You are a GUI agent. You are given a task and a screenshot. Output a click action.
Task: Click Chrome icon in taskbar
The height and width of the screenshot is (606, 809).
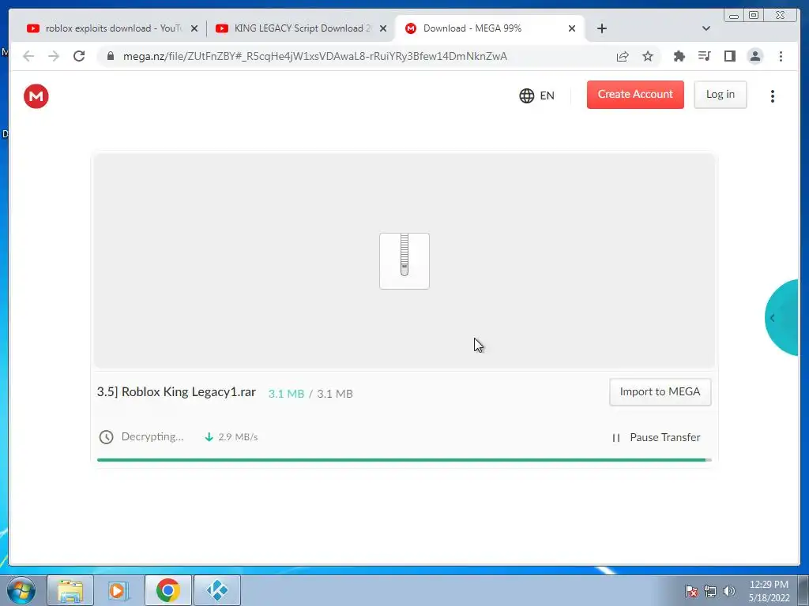(x=167, y=590)
